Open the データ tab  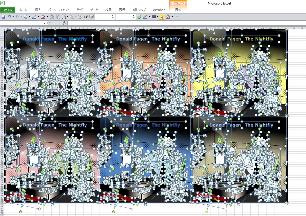coord(94,10)
